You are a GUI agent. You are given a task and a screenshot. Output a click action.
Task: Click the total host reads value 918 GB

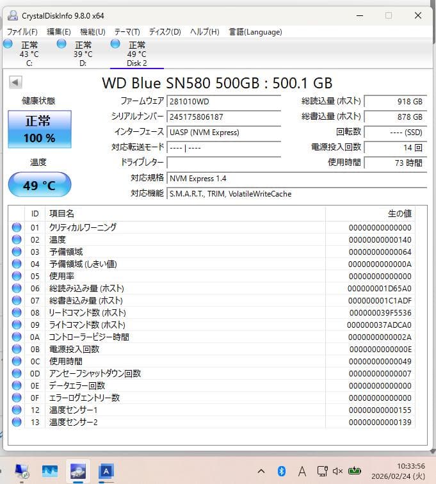395,102
